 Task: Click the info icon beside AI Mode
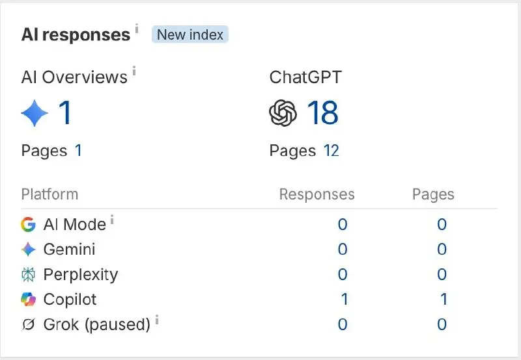pyautogui.click(x=112, y=220)
